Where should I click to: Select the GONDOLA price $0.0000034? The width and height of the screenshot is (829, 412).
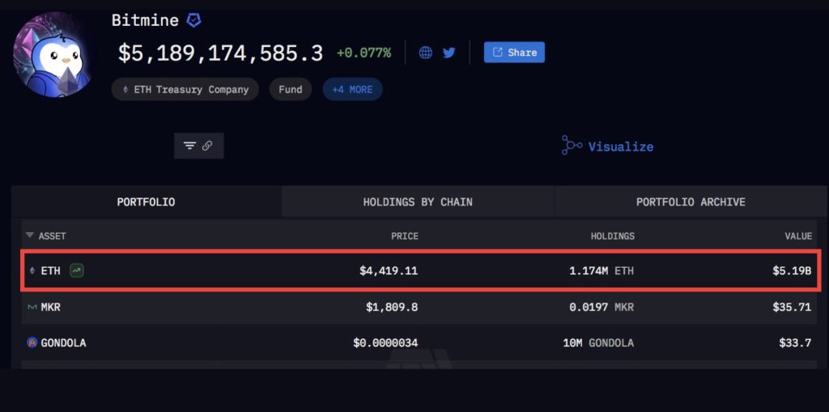(x=385, y=342)
